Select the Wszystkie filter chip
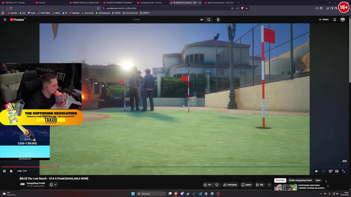Screen dimensions: 351x197 pyautogui.click(x=280, y=180)
